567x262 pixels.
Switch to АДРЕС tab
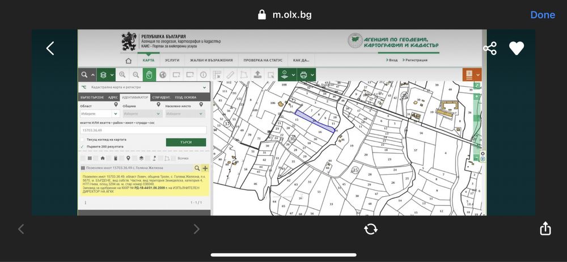[113, 98]
